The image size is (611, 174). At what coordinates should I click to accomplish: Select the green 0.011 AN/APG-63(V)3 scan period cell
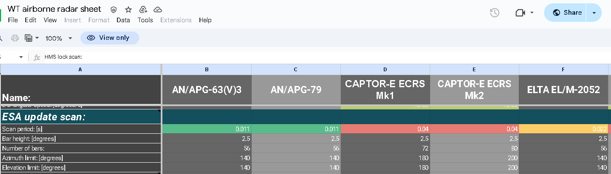pos(207,129)
